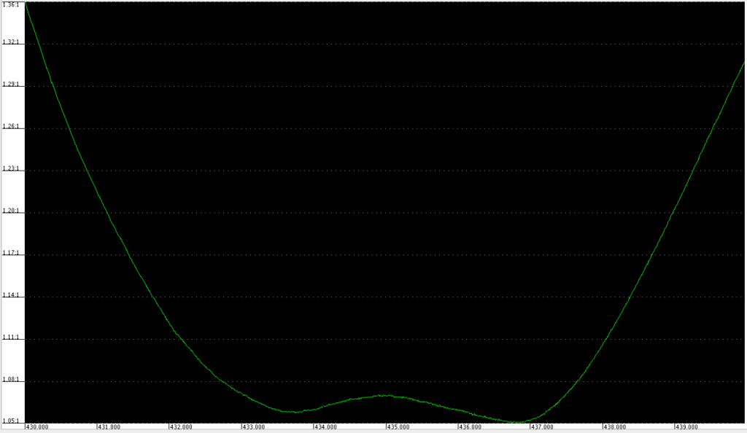The width and height of the screenshot is (747, 433).
Task: Click the 433.000 frequency axis label
Action: point(254,427)
